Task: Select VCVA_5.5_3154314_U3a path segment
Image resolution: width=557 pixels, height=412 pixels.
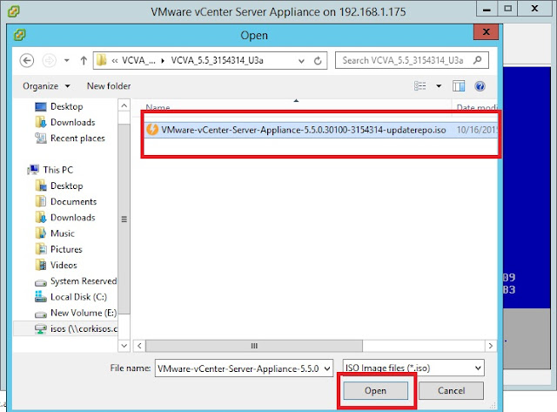Action: point(217,60)
